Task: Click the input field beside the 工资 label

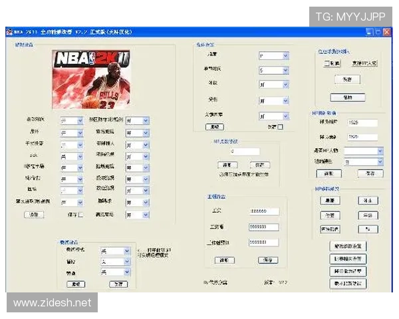Action: (264, 211)
